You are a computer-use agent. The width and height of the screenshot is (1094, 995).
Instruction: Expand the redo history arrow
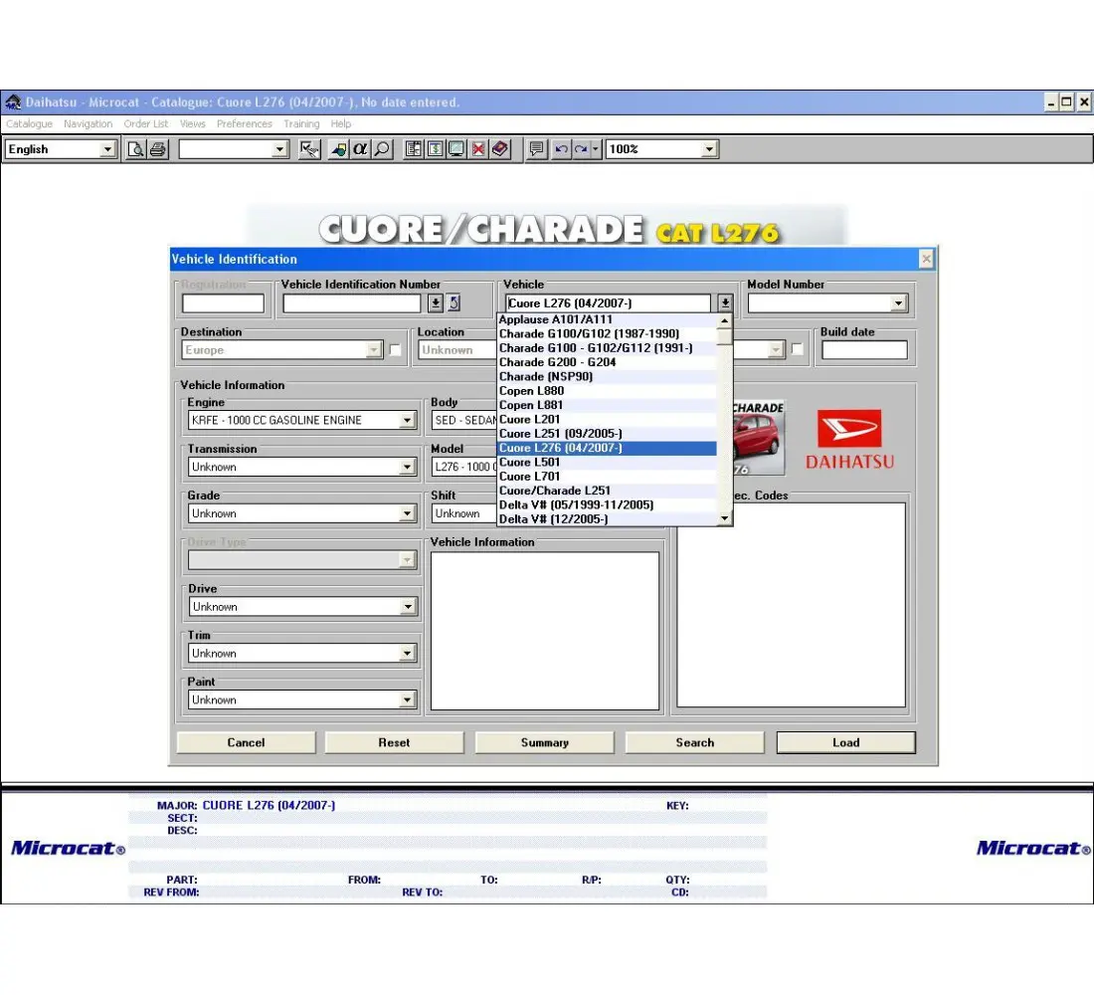pyautogui.click(x=595, y=149)
